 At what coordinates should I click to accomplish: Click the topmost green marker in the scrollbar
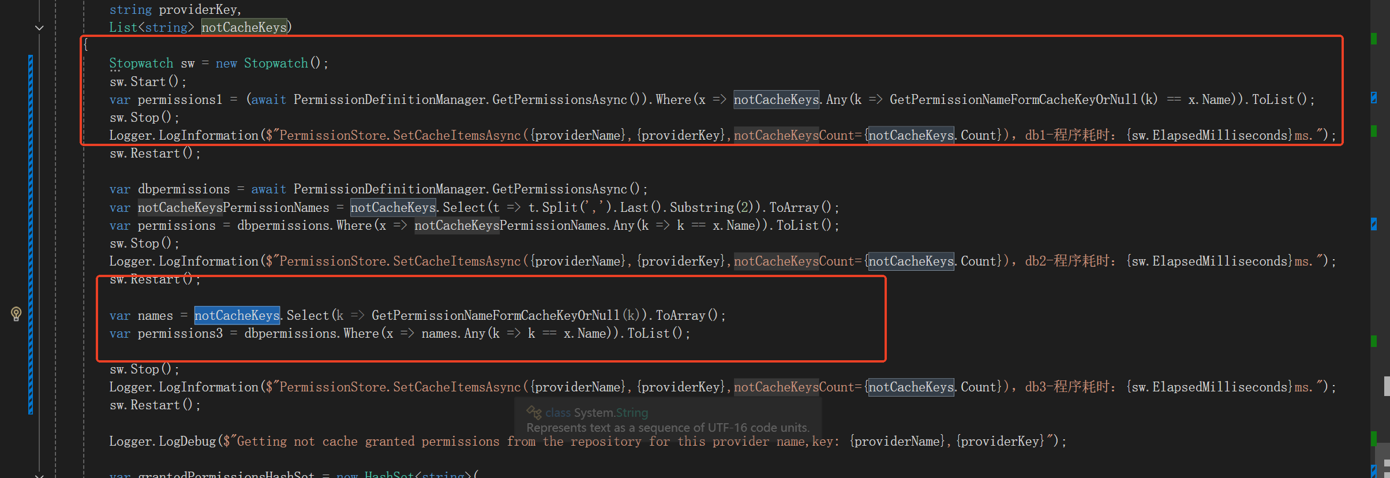click(1374, 39)
